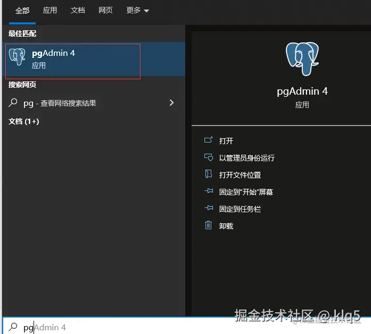
Task: Click 打开 to launch pgAdmin
Action: [226, 141]
